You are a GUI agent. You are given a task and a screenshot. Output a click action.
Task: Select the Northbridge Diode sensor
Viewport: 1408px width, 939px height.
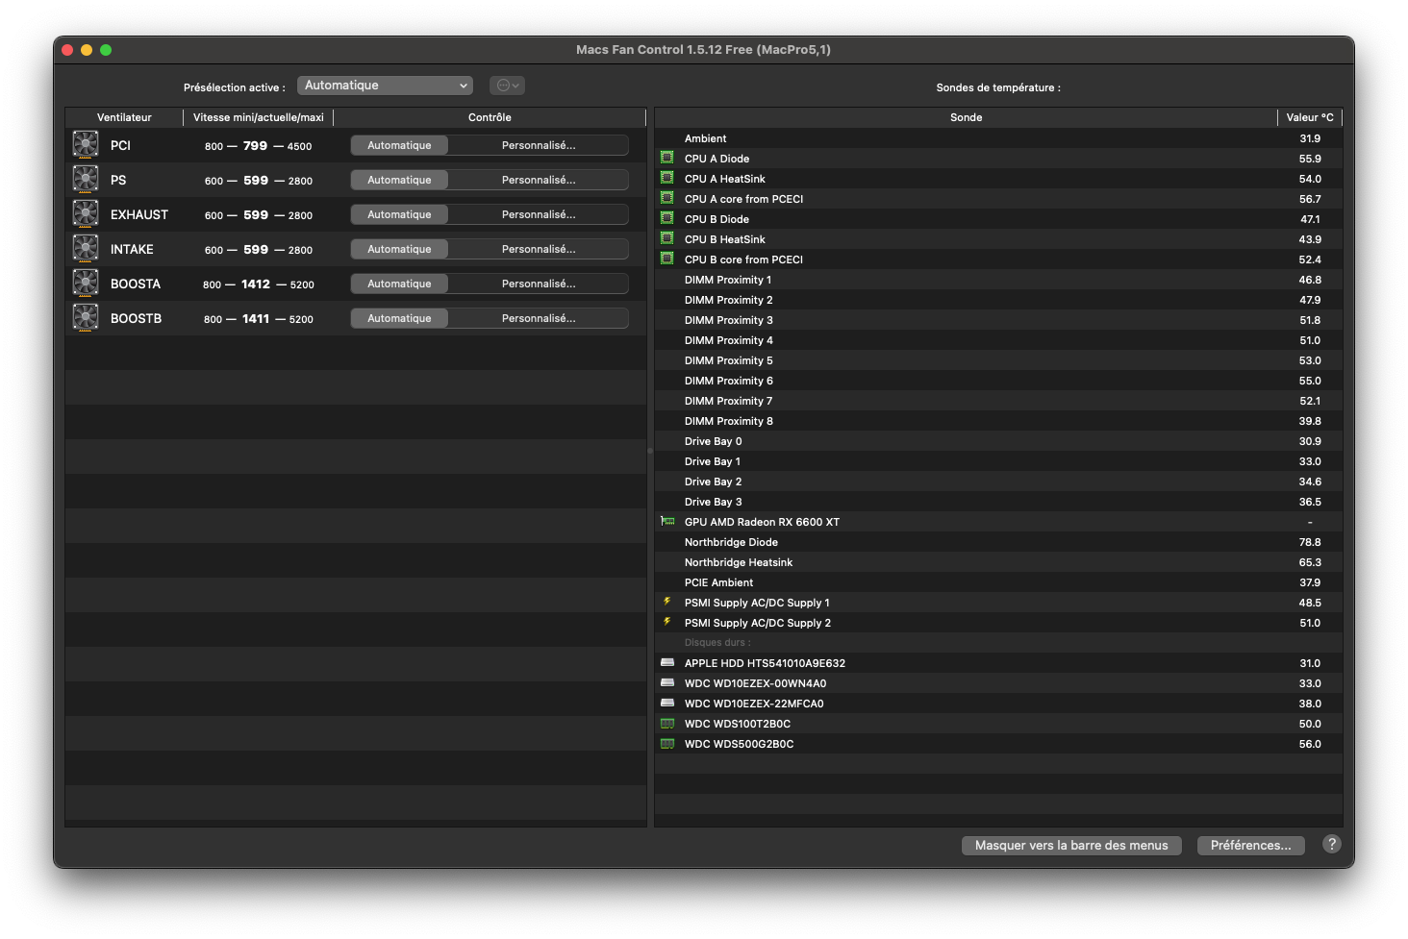pos(998,542)
